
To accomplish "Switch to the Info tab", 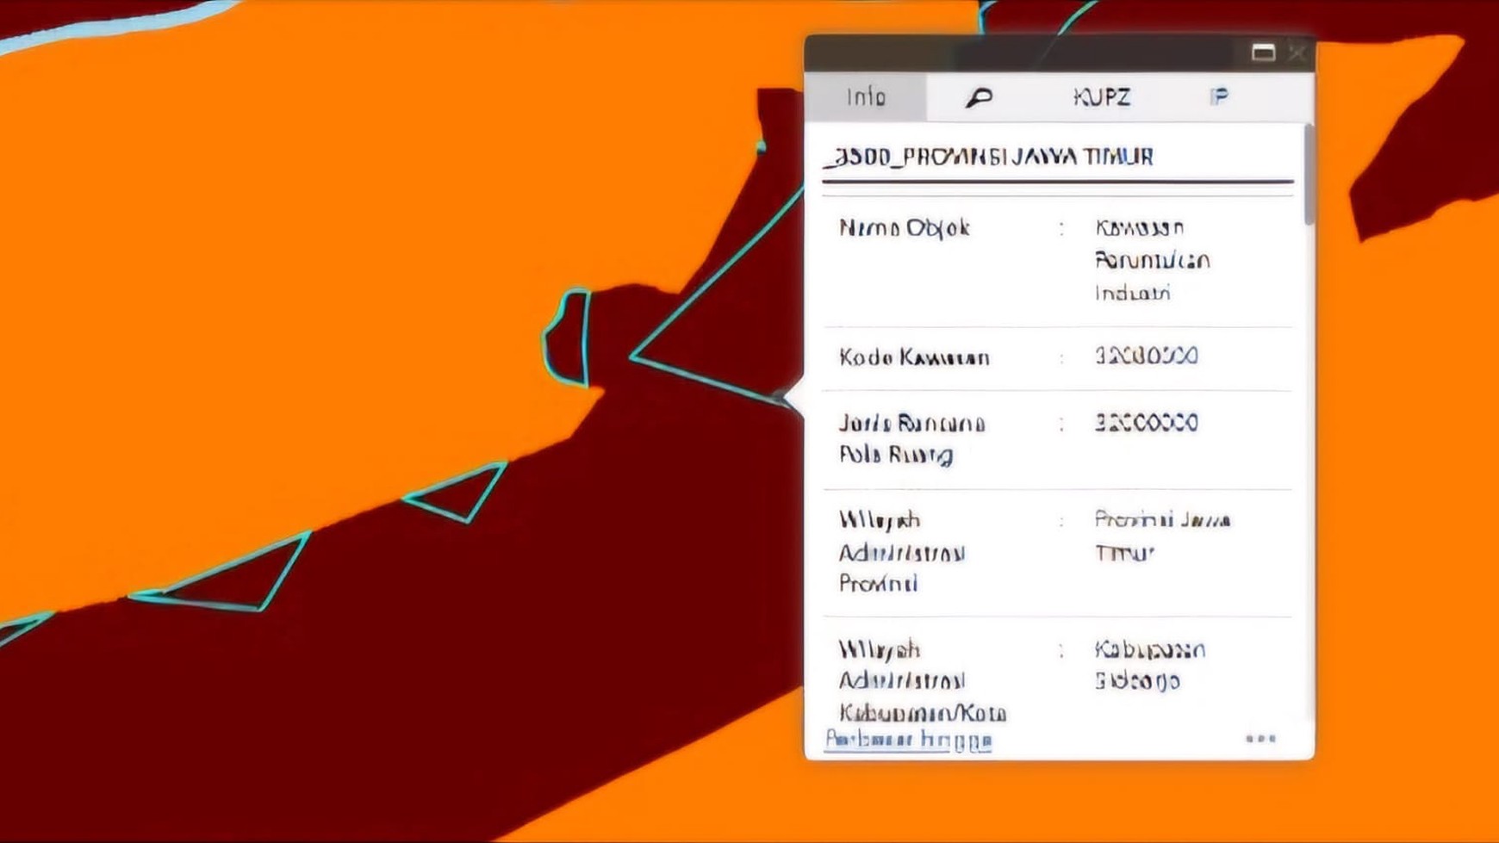I will (x=866, y=97).
